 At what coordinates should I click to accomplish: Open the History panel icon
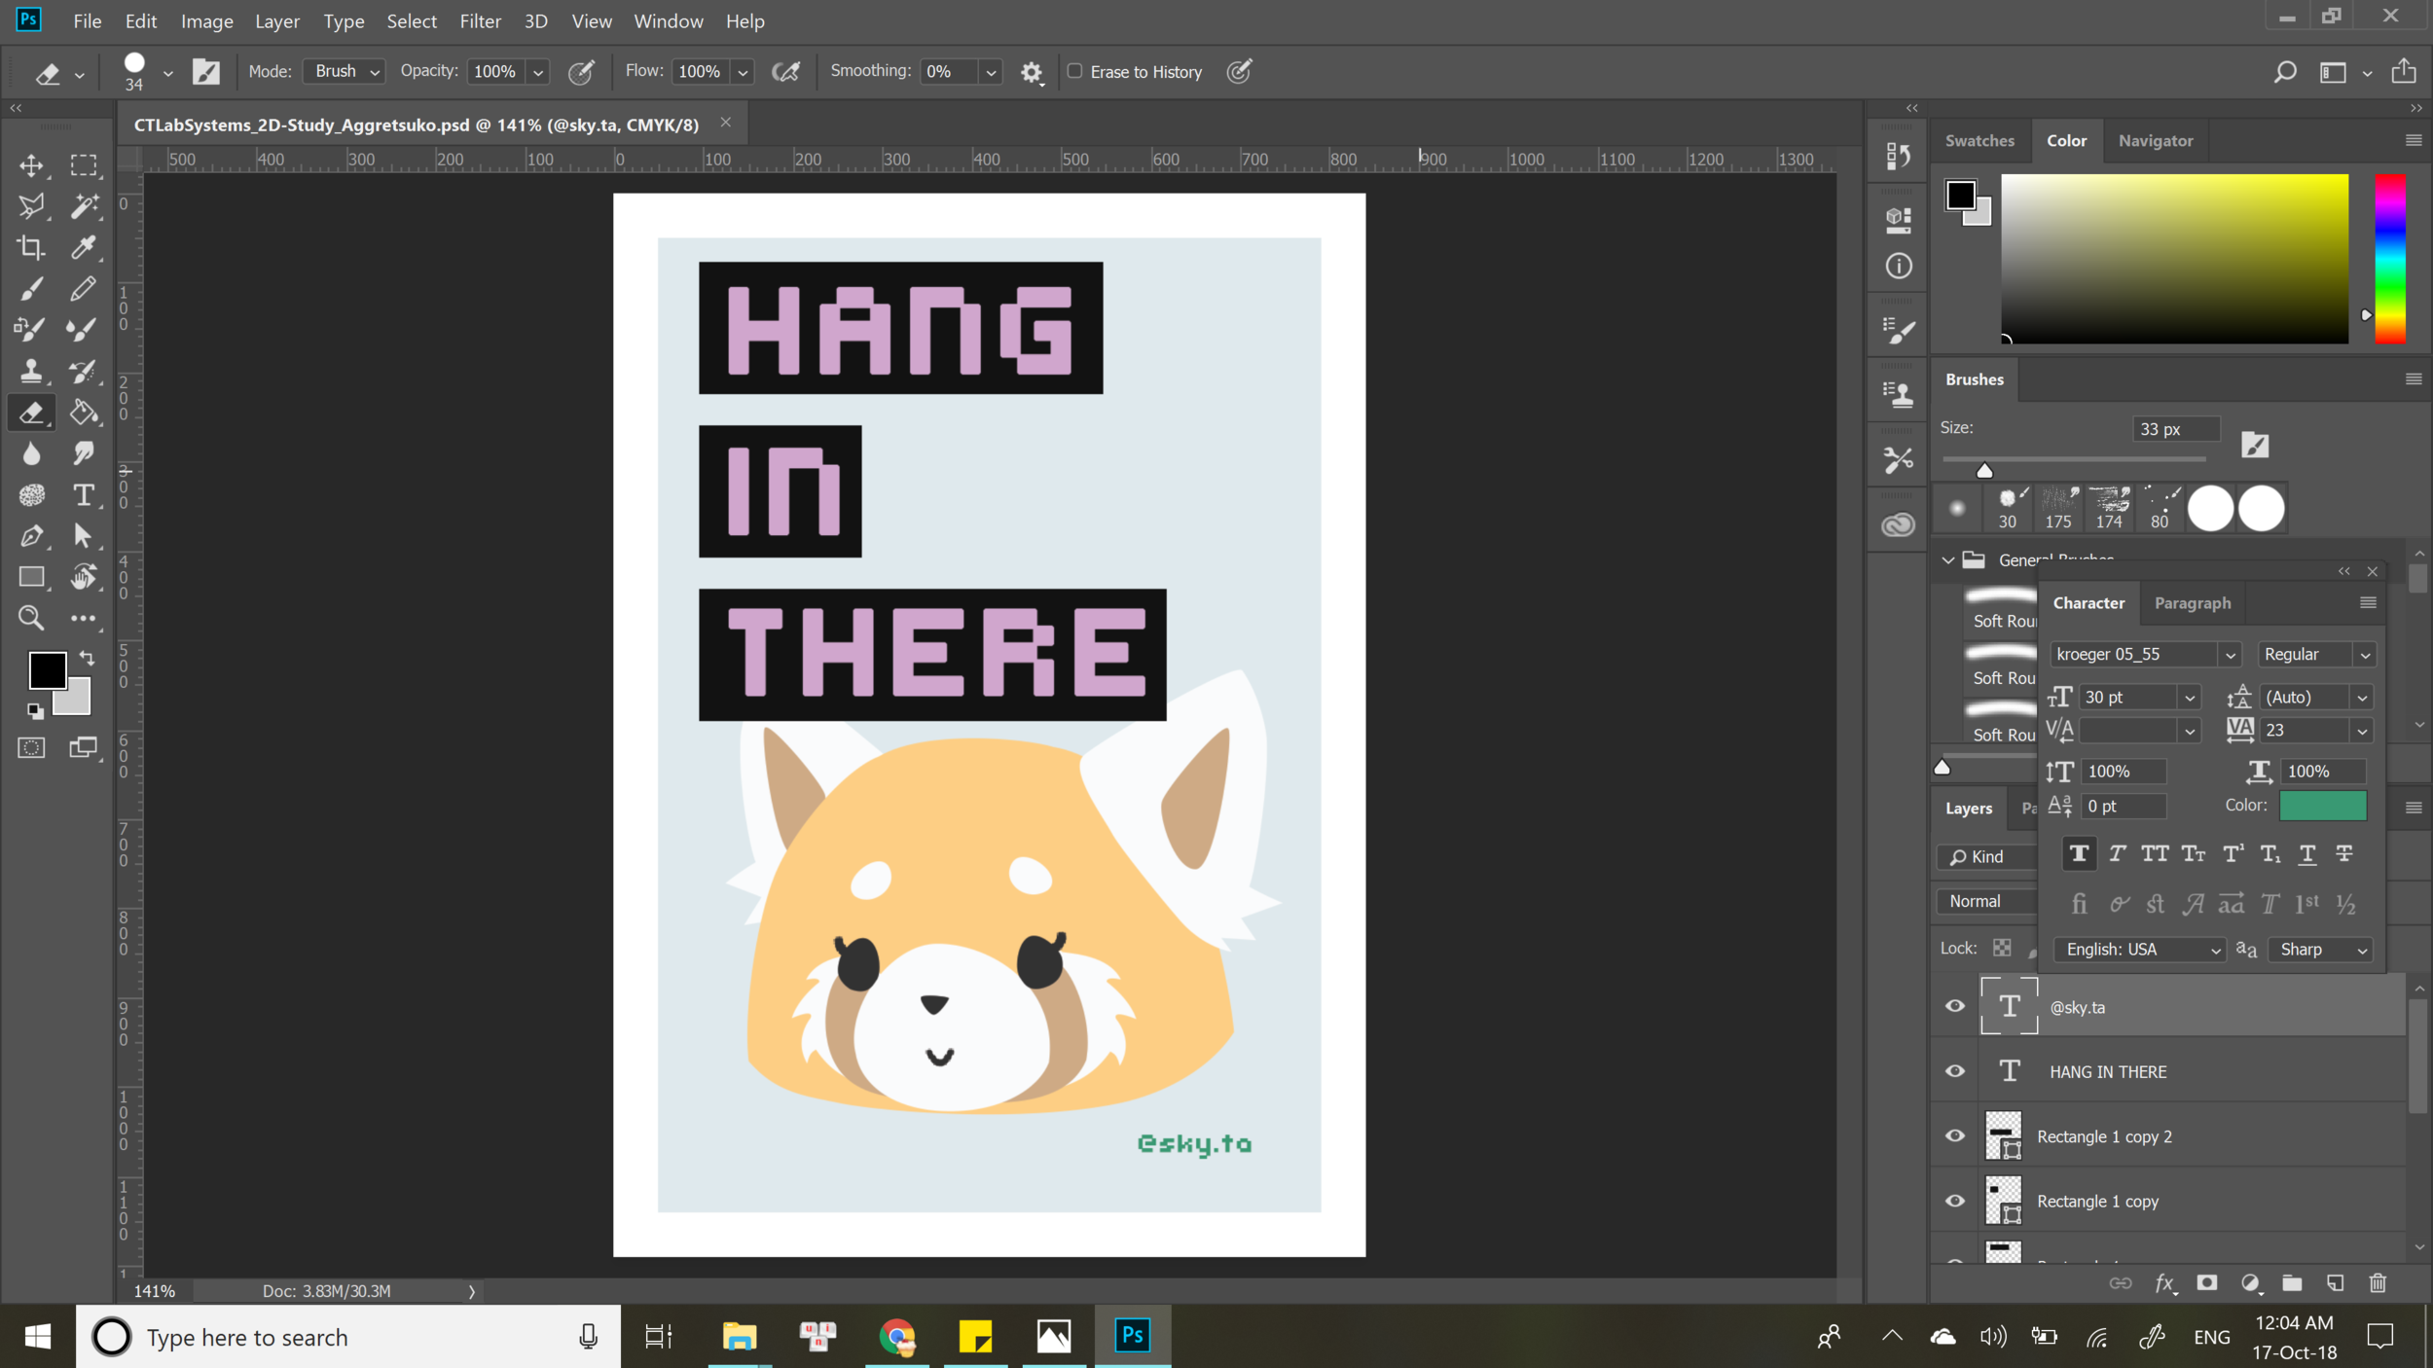click(1898, 156)
